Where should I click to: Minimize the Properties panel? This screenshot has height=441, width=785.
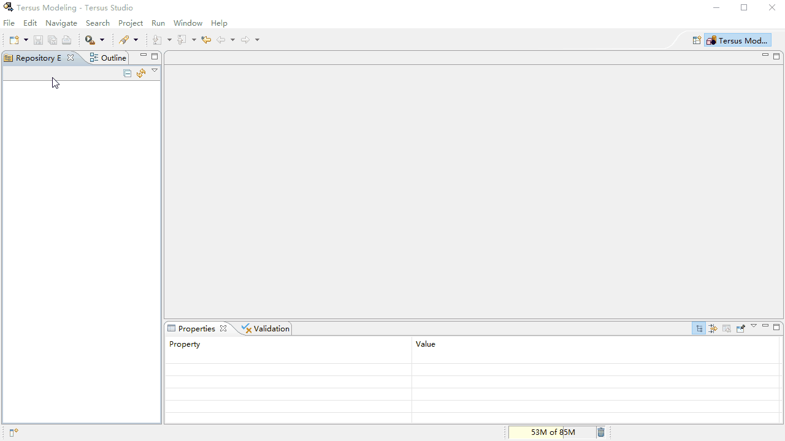point(765,326)
